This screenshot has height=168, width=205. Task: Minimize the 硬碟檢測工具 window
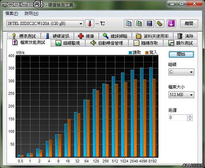click(x=172, y=4)
